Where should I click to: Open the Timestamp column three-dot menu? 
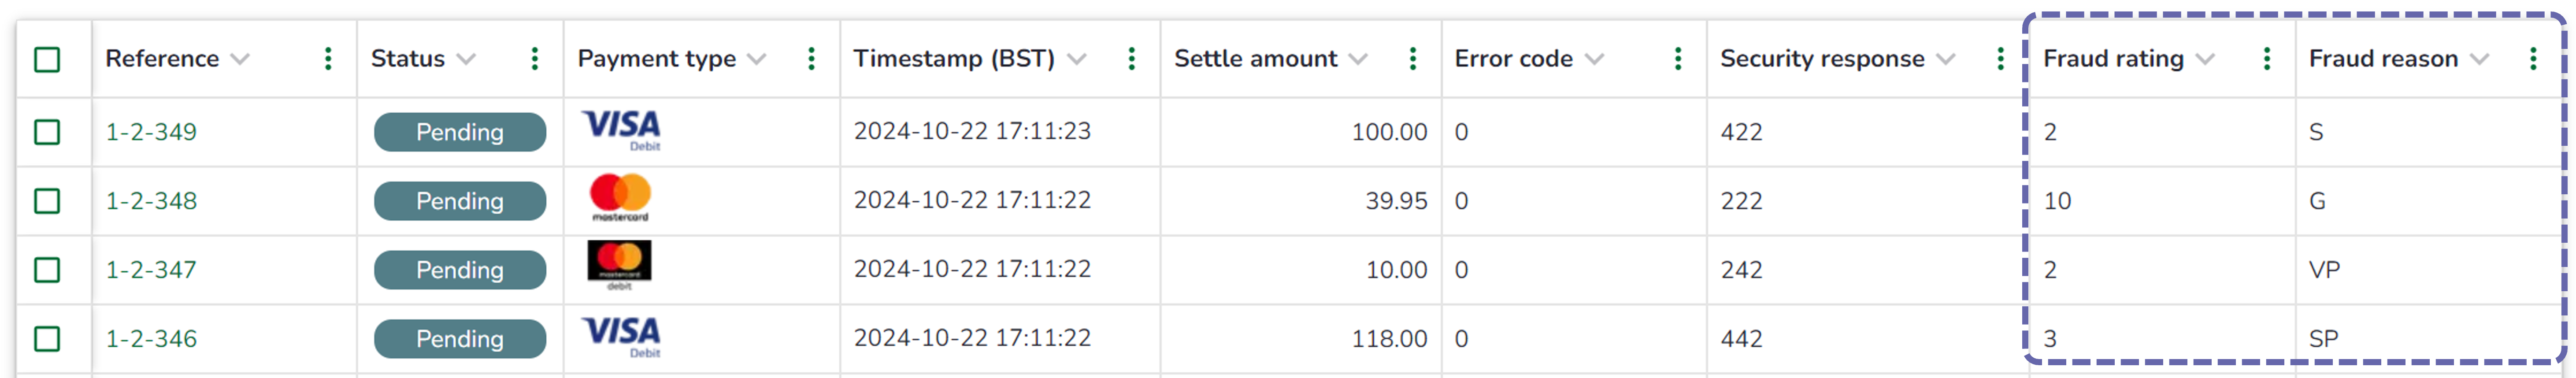pyautogui.click(x=1131, y=59)
